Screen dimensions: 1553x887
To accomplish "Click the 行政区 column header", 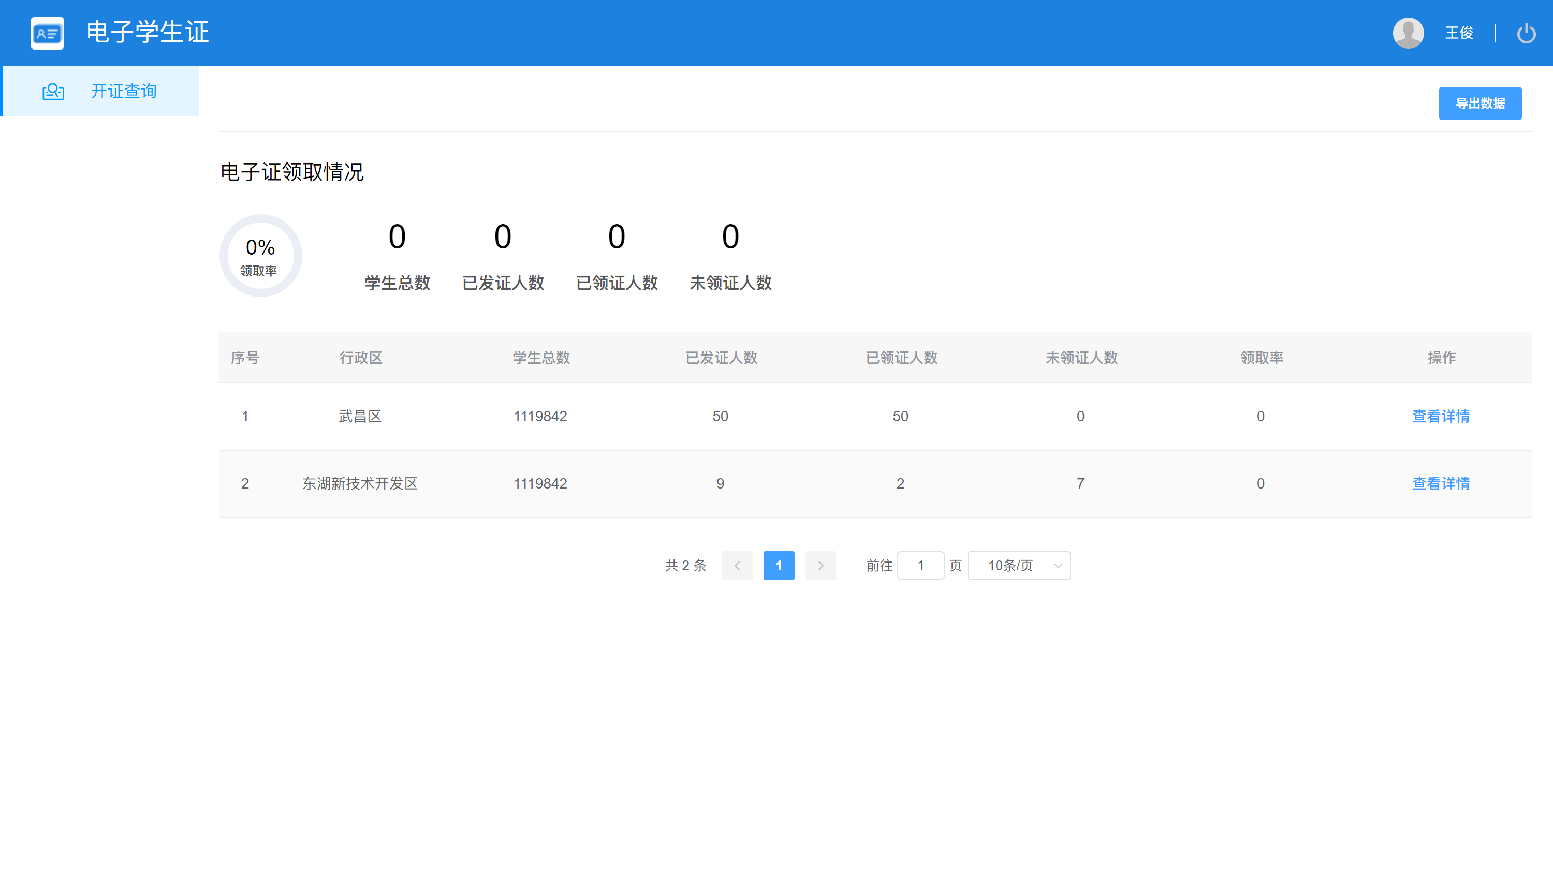I will (361, 358).
